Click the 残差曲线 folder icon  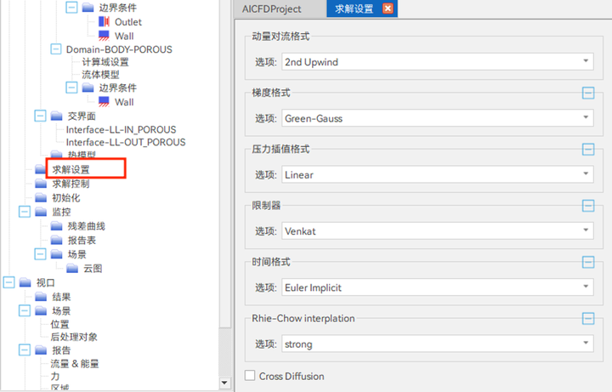[57, 226]
